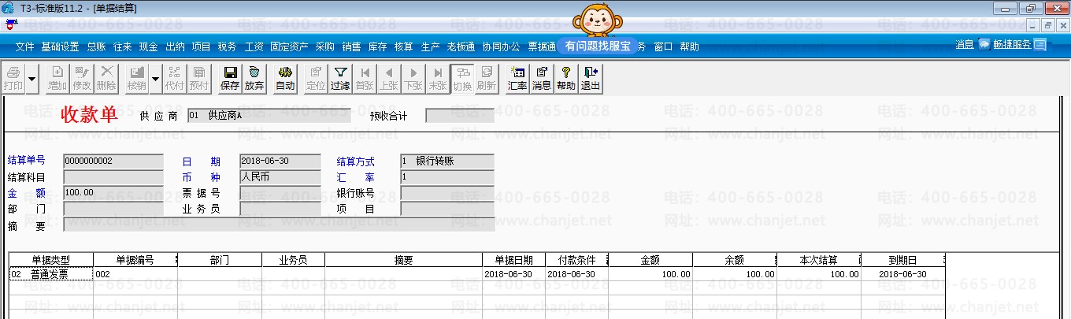
Task: Click the 消息 link at top right
Action: [x=964, y=44]
